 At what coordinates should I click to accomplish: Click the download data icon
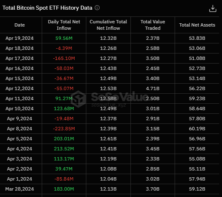(213, 8)
